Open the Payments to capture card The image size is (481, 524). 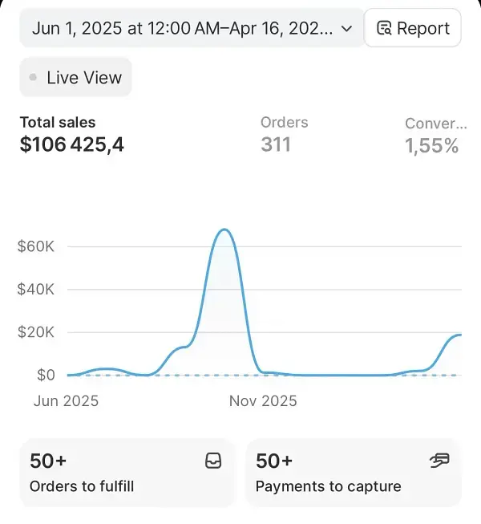point(353,473)
